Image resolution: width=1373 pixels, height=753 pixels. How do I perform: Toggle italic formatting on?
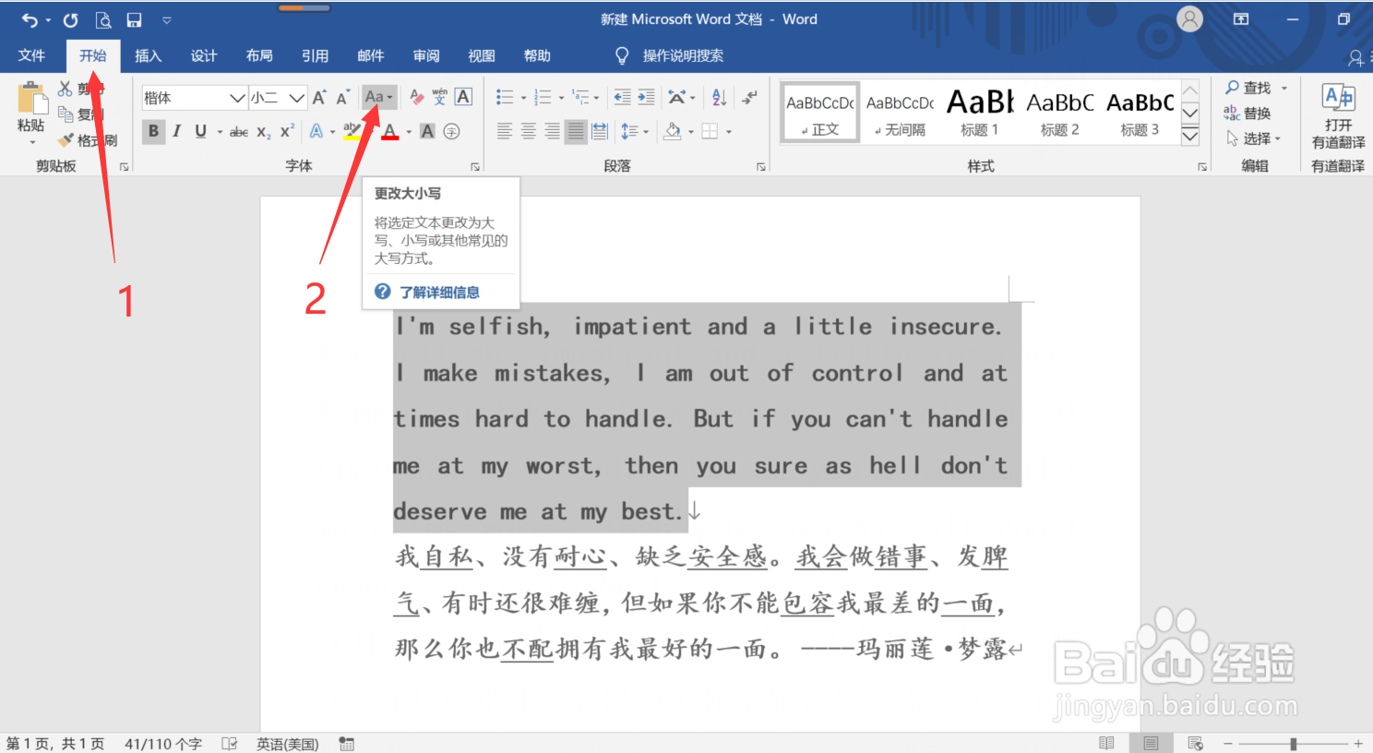click(x=176, y=131)
